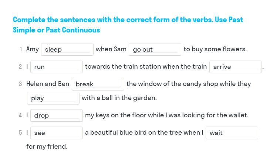The width and height of the screenshot is (270, 152).
Task: Focus the "drop" answer box
Action: click(56, 115)
